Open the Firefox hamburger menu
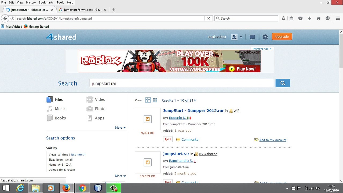 click(338, 18)
